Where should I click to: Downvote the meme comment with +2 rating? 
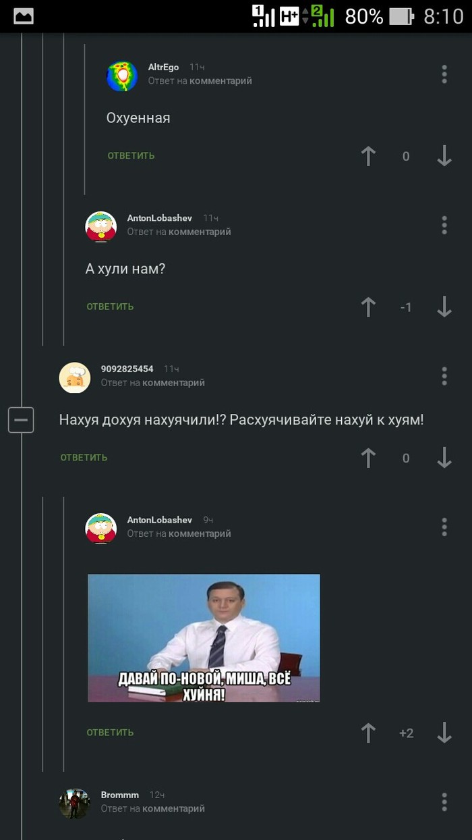(444, 733)
